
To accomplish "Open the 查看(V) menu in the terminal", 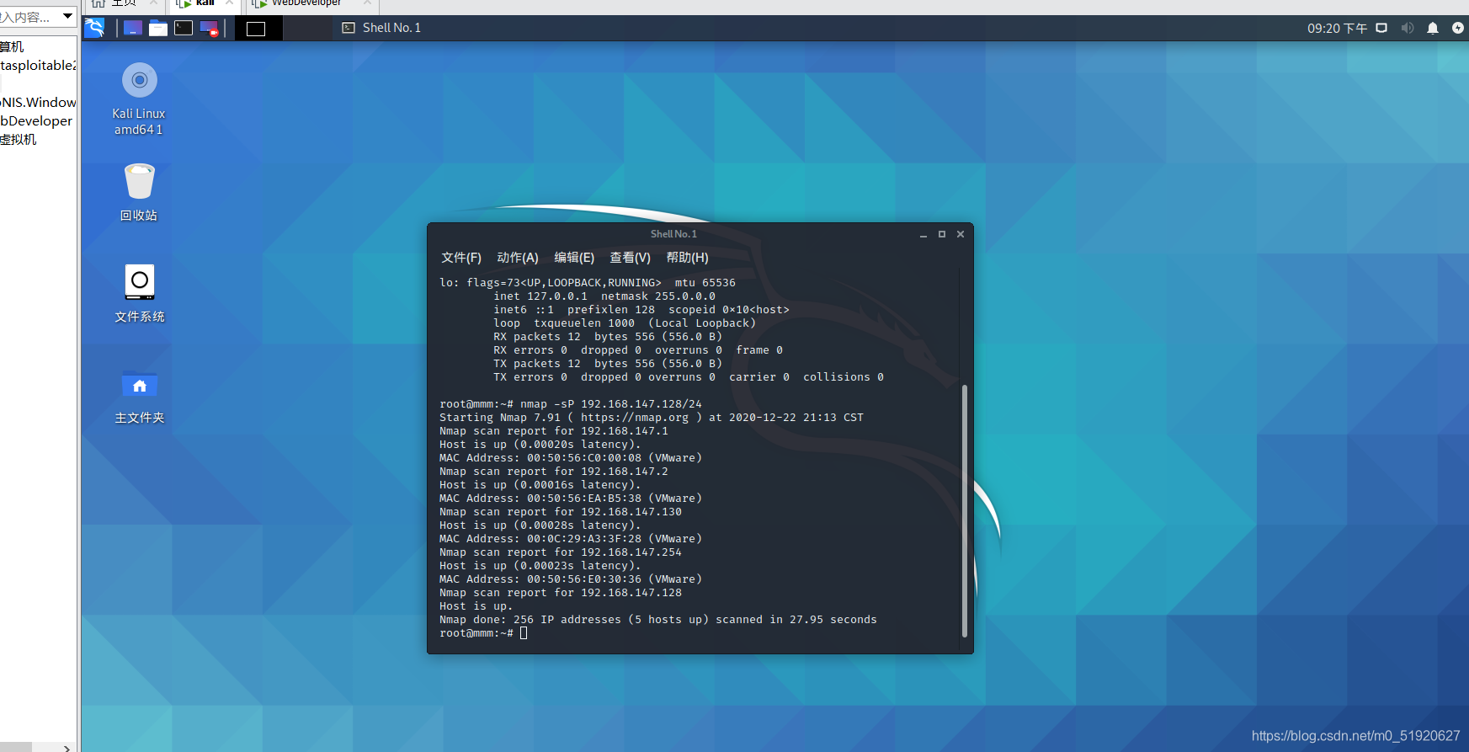I will (631, 258).
